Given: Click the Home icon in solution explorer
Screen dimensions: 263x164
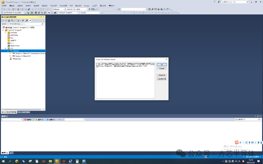Looking at the screenshot, I should click(9, 20).
